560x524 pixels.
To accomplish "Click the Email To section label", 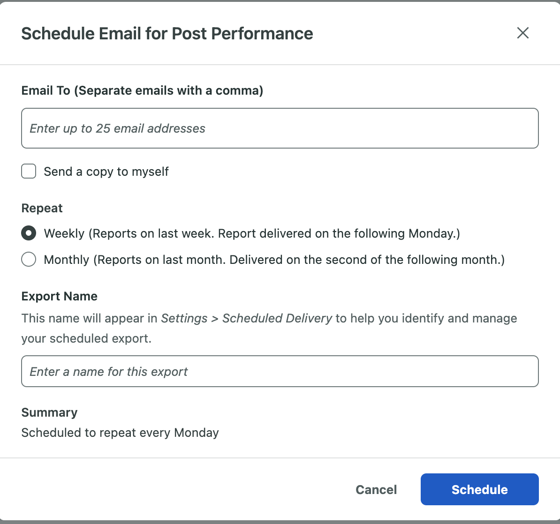I will [x=142, y=90].
